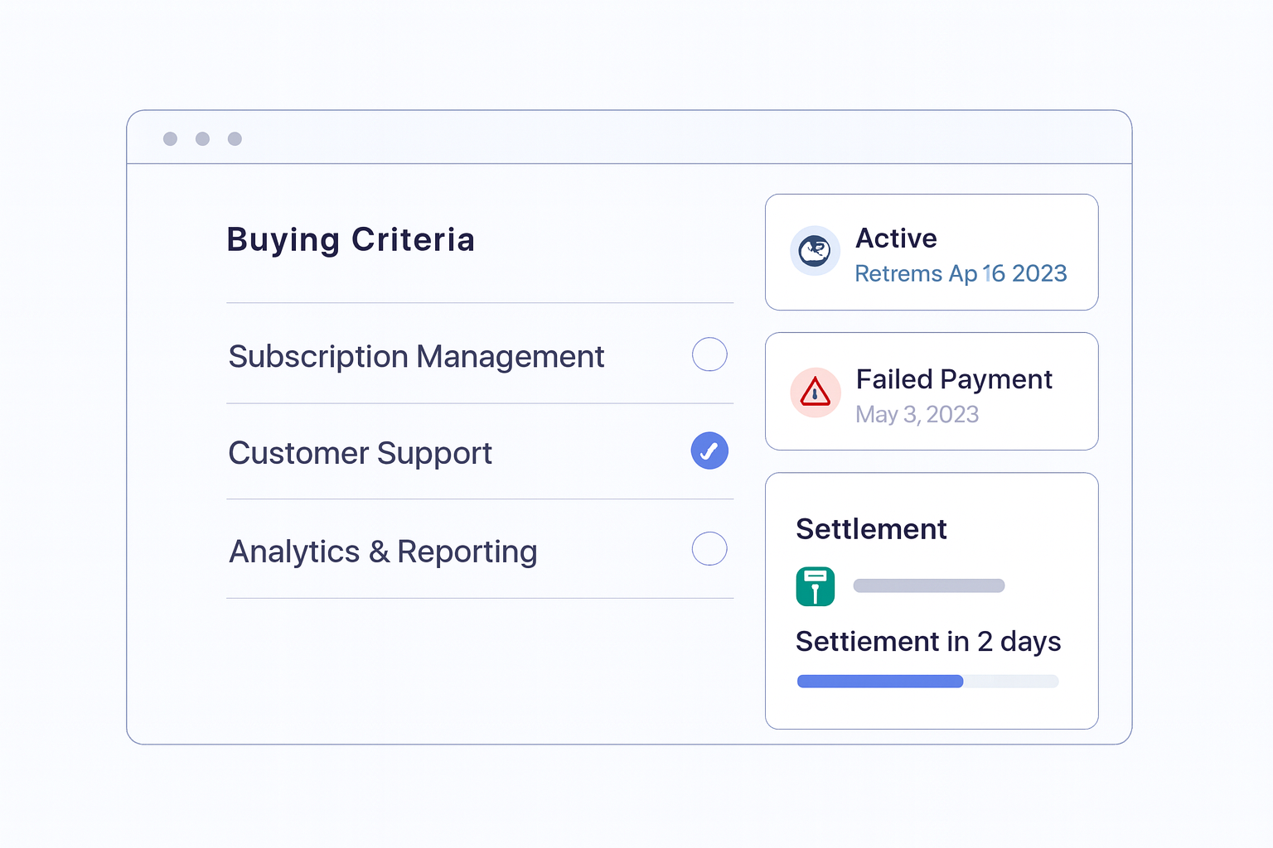Open the Failed Payment card

click(x=932, y=392)
